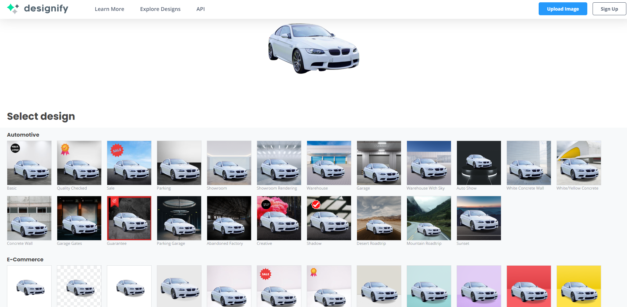Screen dimensions: 627x307
Task: Pick the Creative design with pink smoke
Action: [x=279, y=218]
